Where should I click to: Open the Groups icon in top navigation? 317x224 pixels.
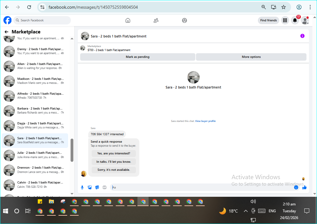coord(185,20)
